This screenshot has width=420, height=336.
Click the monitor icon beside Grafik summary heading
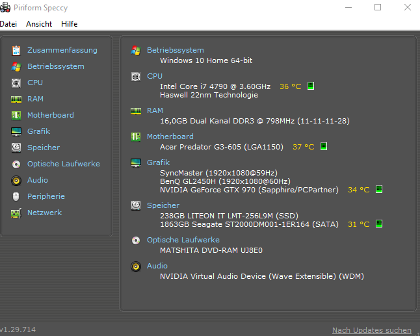[136, 162]
